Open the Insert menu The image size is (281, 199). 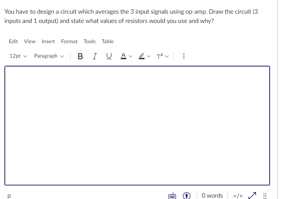[x=48, y=41]
